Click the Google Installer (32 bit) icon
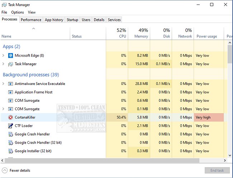The image size is (233, 178). pyautogui.click(x=10, y=151)
